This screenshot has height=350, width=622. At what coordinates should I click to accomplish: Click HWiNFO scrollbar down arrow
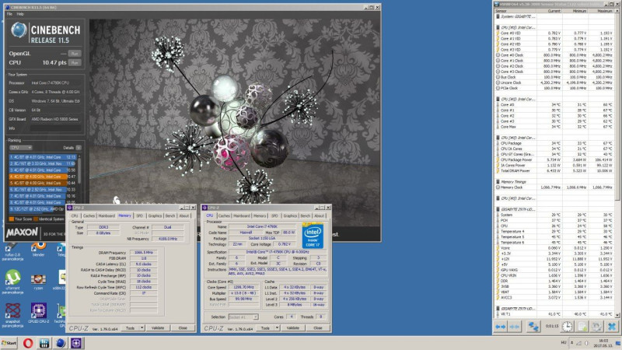tap(617, 315)
